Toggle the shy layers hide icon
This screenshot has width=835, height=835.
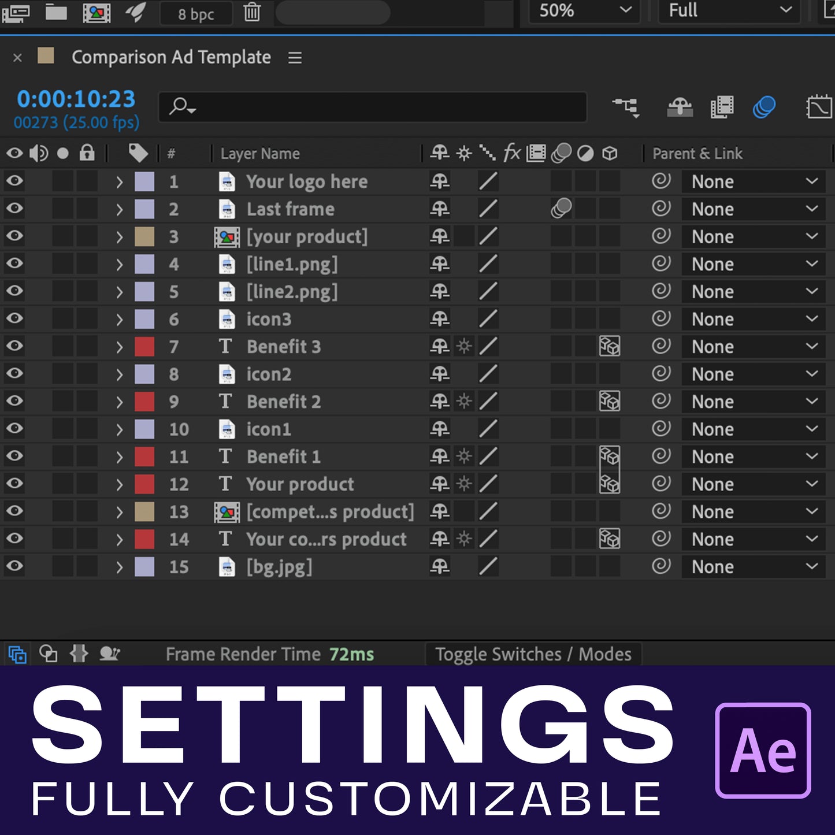tap(680, 107)
